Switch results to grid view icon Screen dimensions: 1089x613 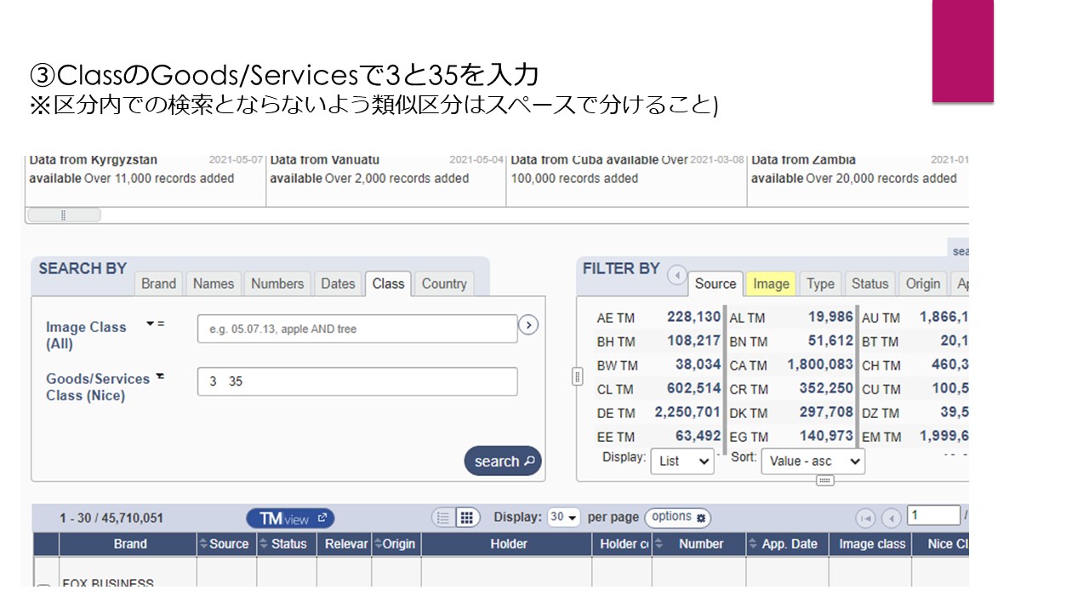(466, 517)
